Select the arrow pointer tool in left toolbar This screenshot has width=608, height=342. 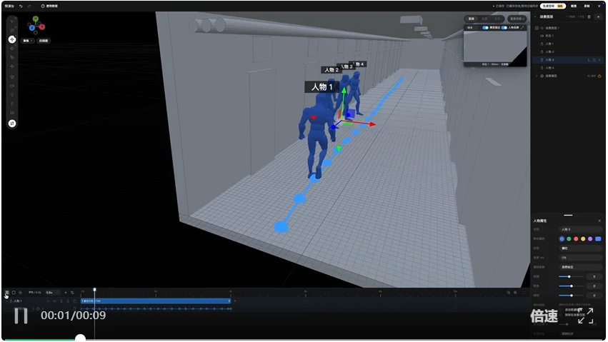click(12, 21)
